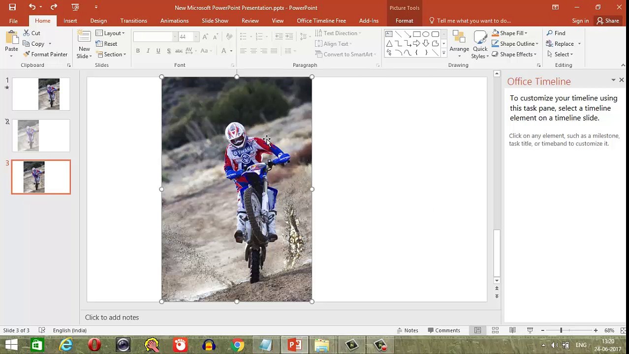This screenshot has width=629, height=354.
Task: Toggle the Comments pane in the status bar
Action: [443, 330]
